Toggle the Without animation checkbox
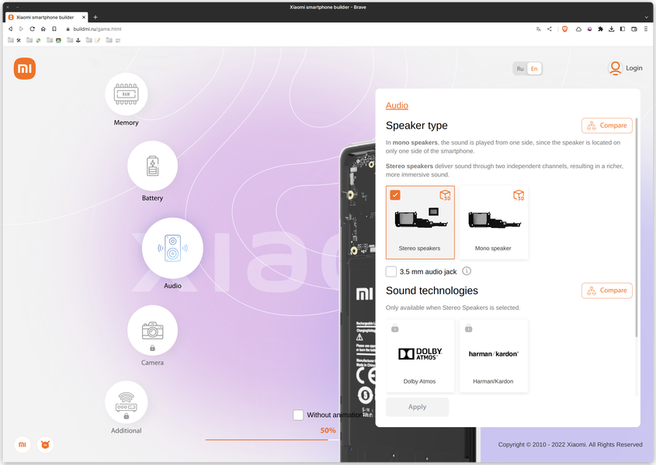 [298, 415]
